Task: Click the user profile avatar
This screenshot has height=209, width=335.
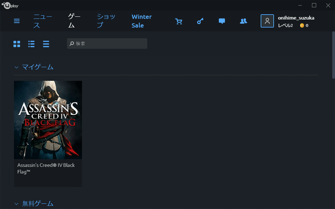Action: (267, 21)
